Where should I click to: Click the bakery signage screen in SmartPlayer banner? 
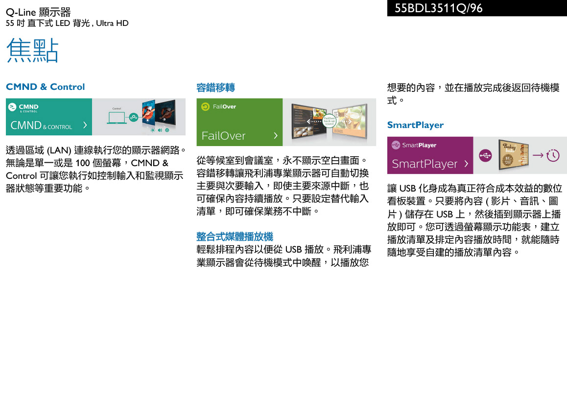pyautogui.click(x=513, y=155)
